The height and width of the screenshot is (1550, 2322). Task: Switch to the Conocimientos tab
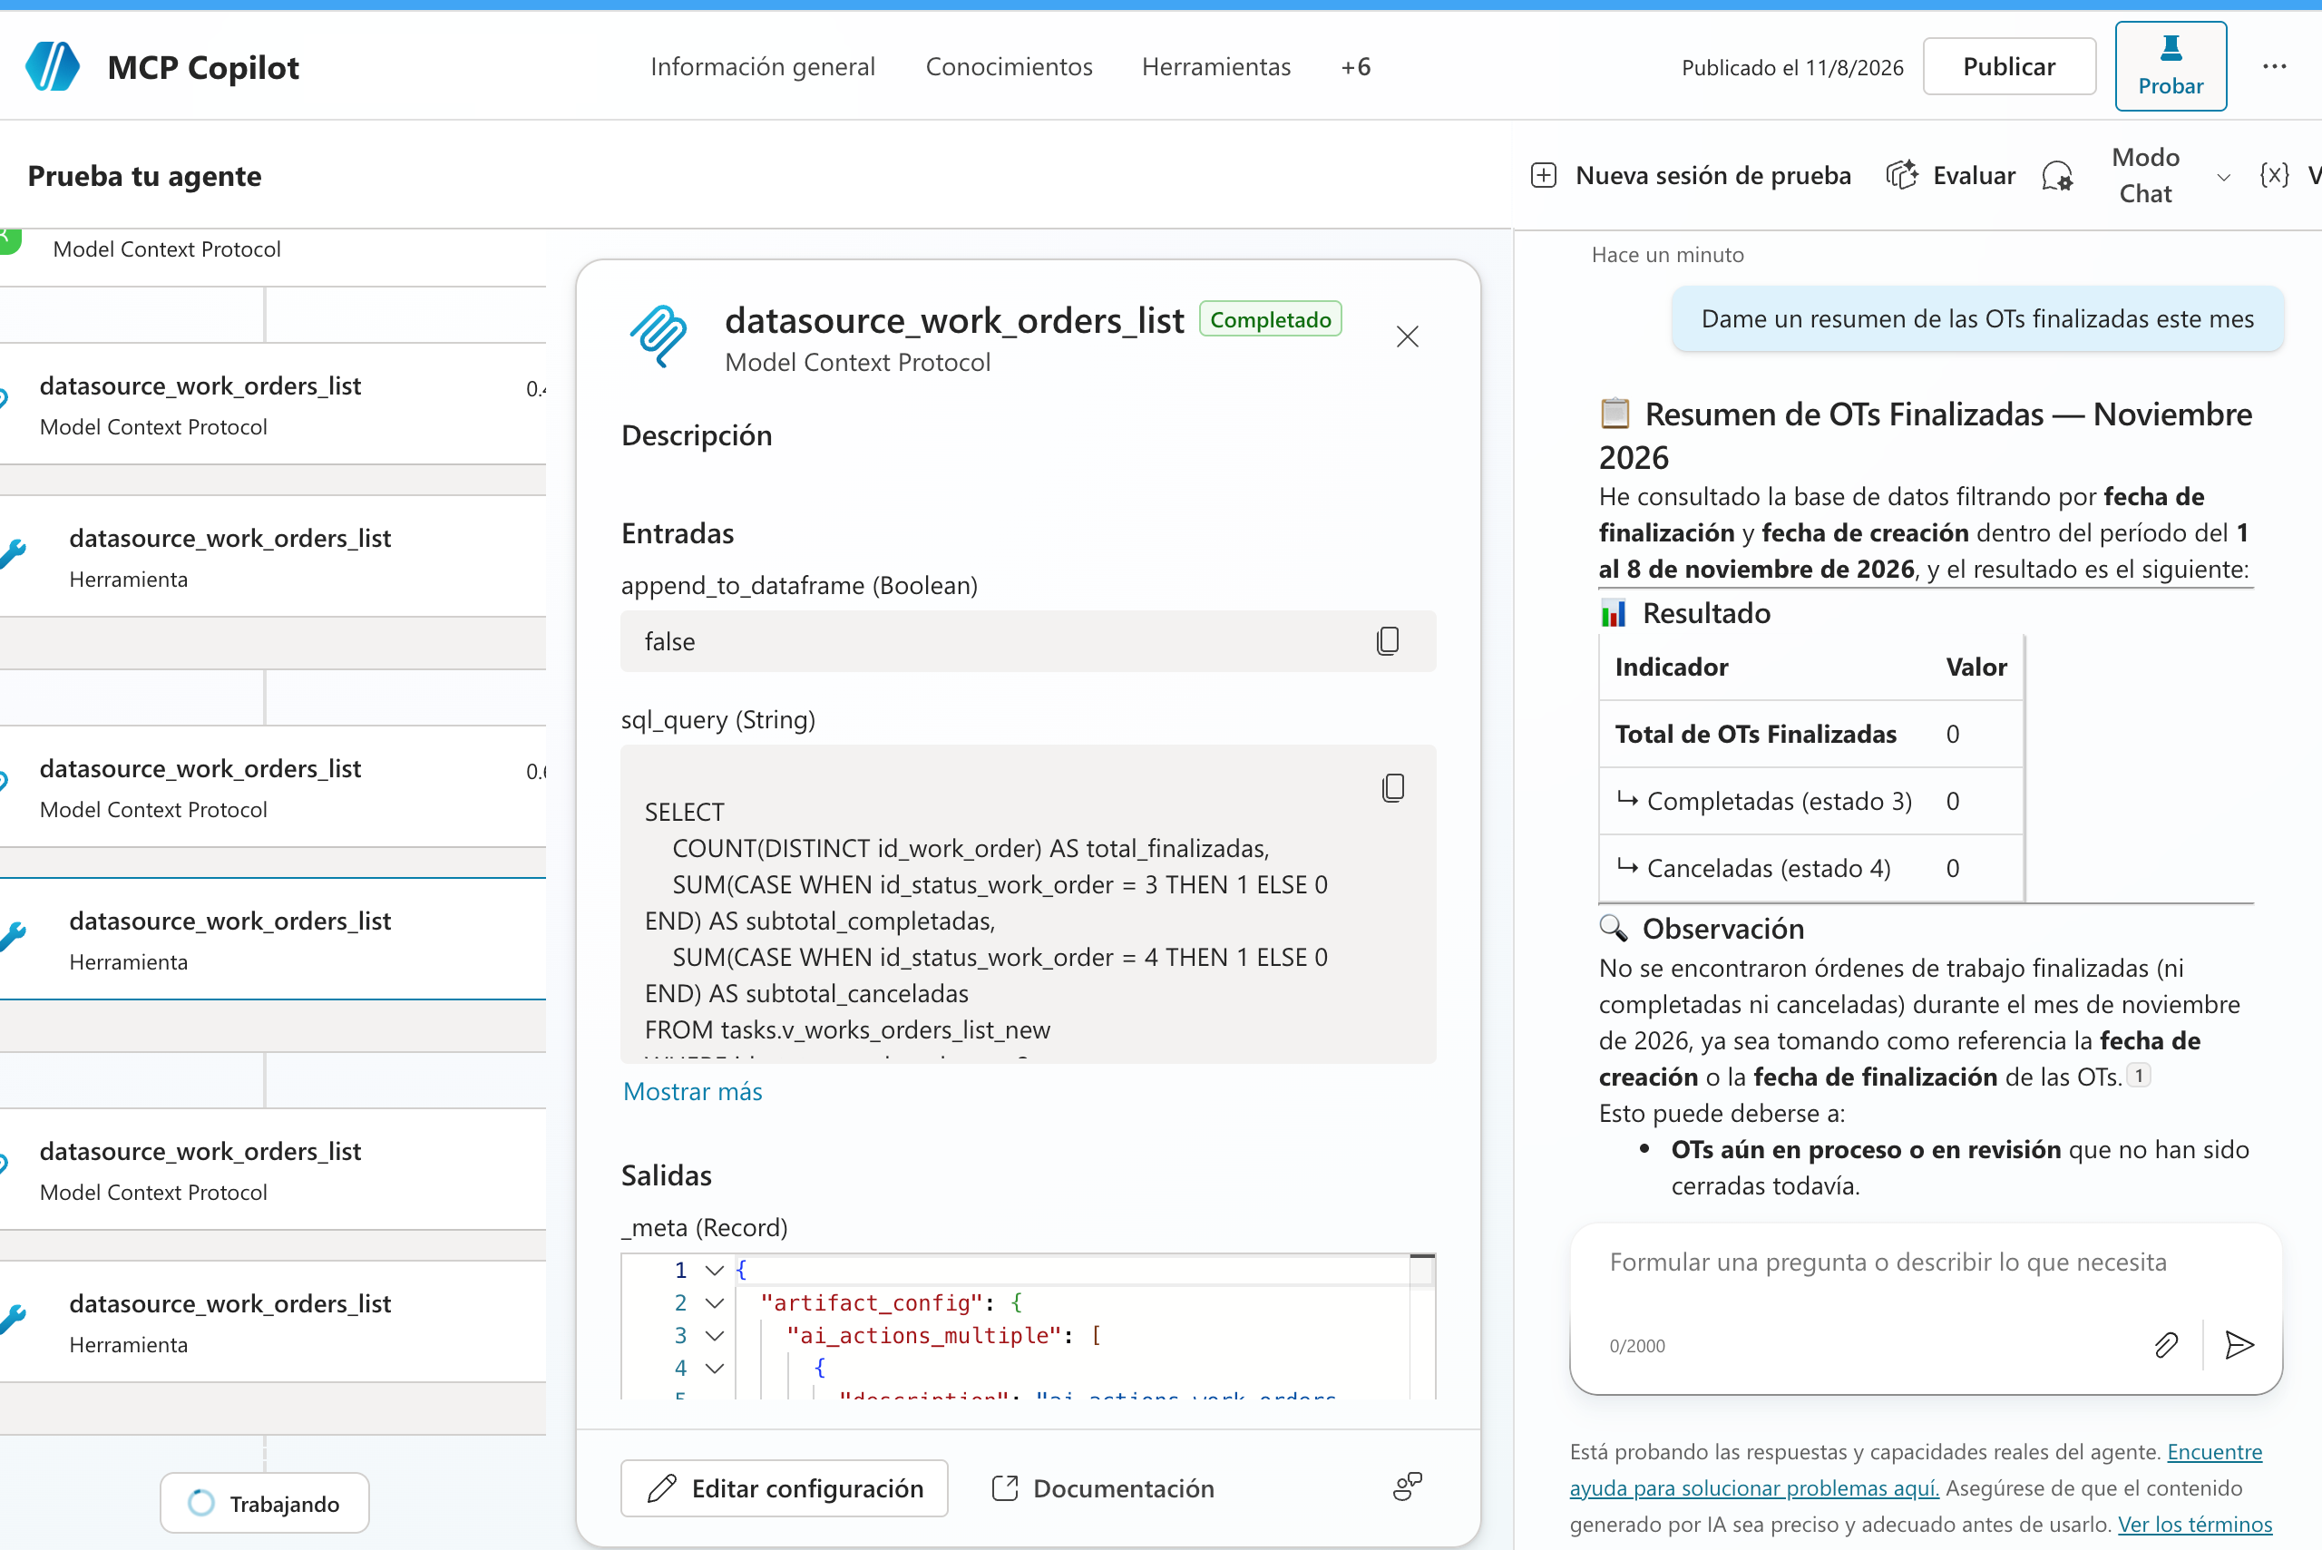(1009, 66)
